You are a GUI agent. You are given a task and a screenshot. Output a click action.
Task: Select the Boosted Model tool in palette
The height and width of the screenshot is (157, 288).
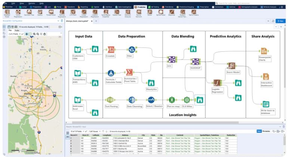[x=7, y=13]
